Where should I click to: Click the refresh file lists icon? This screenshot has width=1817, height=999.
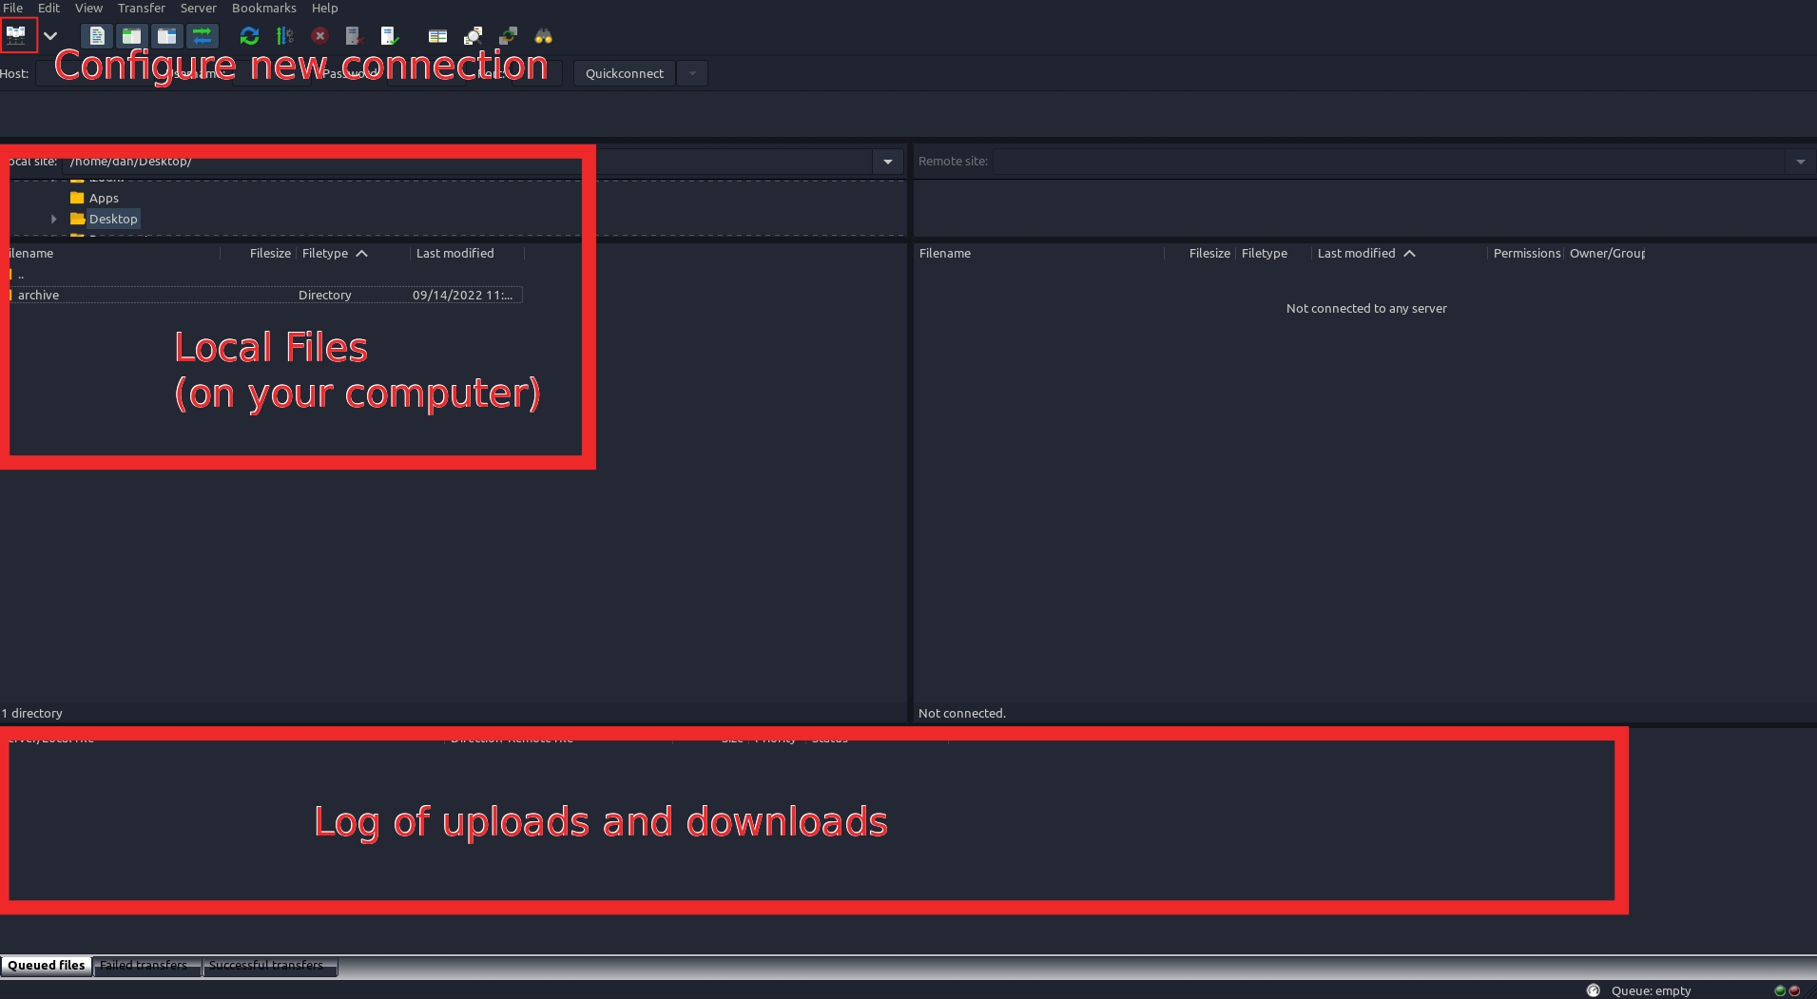[249, 36]
